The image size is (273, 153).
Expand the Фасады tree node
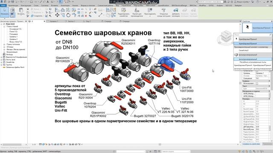[4, 49]
